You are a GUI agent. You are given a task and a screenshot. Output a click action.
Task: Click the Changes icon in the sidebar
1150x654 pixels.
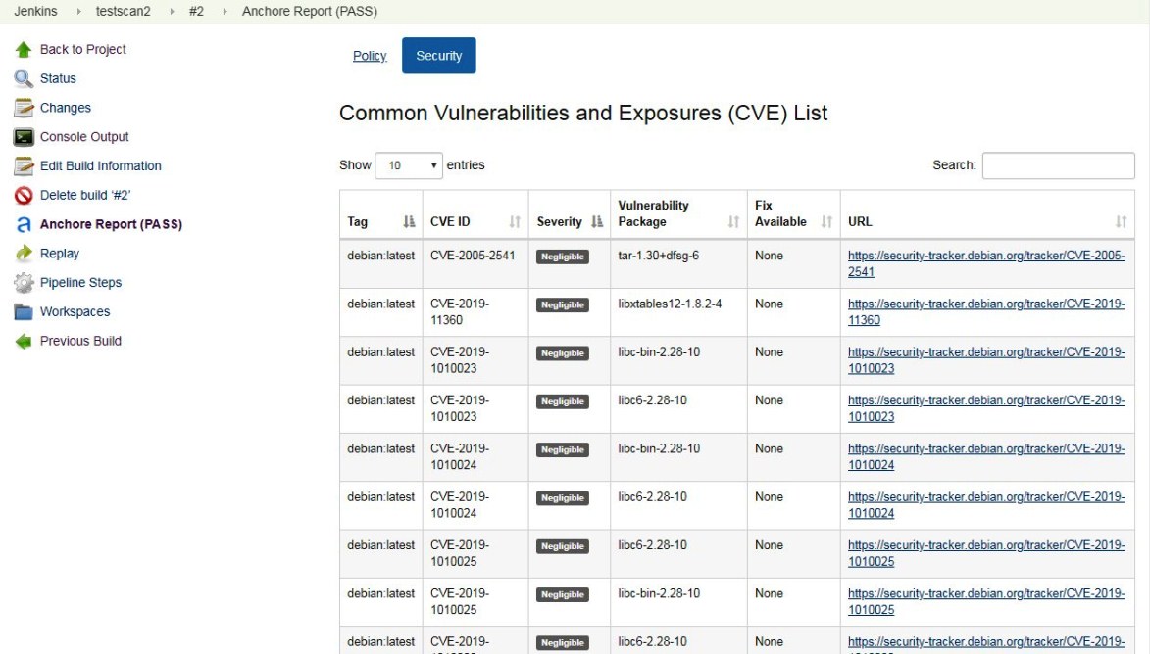22,108
